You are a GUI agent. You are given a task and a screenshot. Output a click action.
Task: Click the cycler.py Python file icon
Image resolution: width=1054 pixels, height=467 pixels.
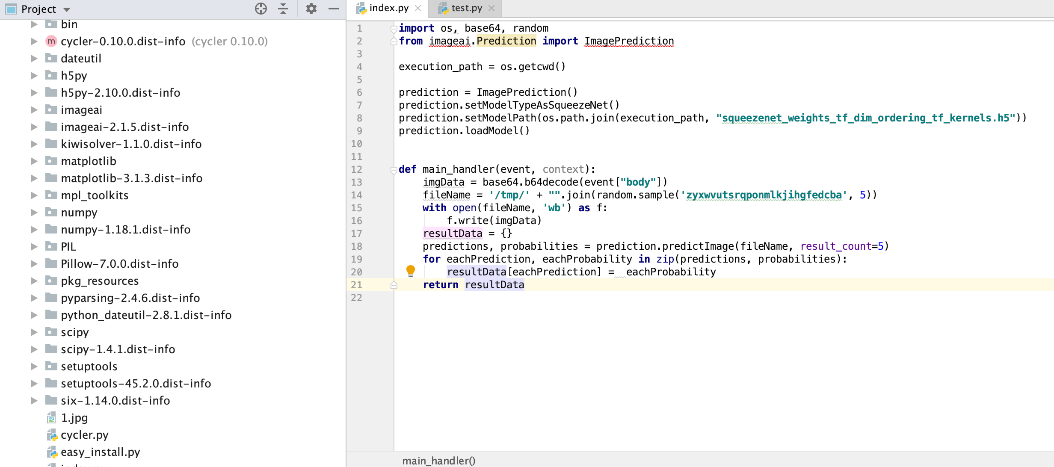tap(52, 435)
